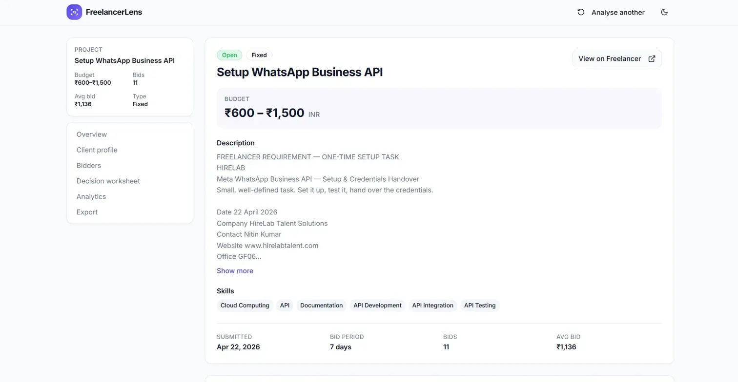Image resolution: width=738 pixels, height=382 pixels.
Task: Click the Skills section heading
Action: click(x=225, y=291)
